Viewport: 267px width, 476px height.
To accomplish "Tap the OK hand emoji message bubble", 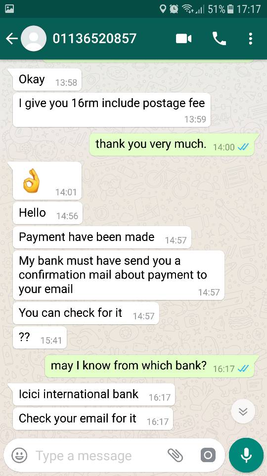I will [x=47, y=180].
